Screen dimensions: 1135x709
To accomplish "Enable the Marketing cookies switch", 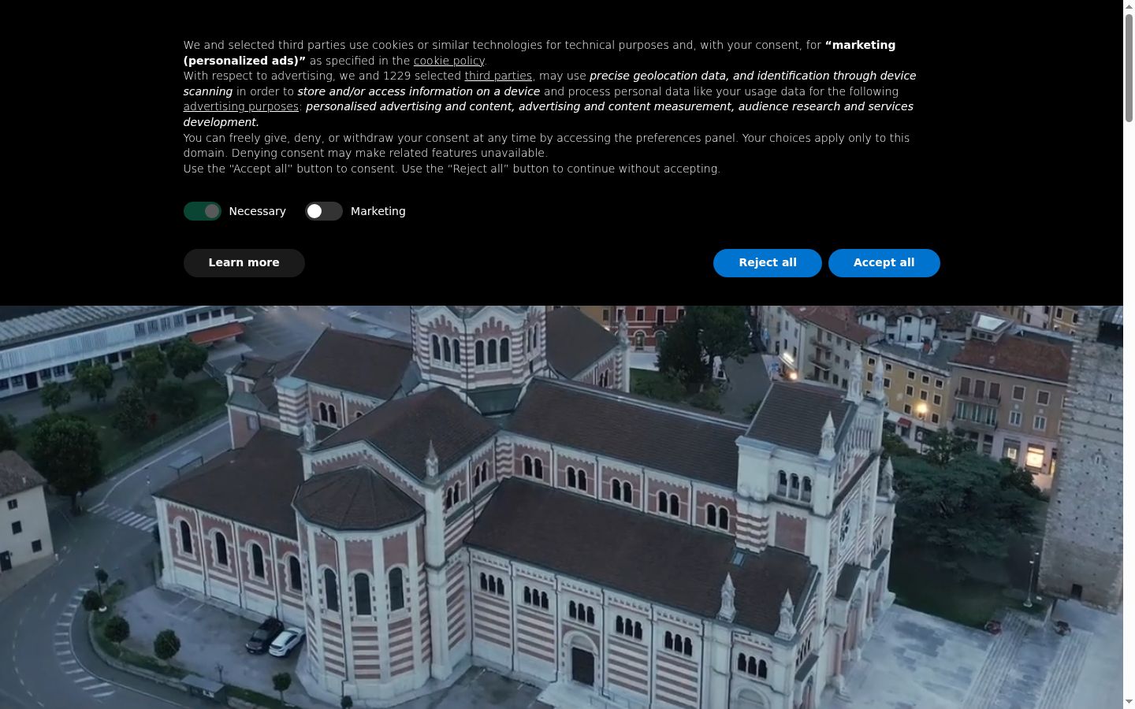I will click(x=324, y=211).
